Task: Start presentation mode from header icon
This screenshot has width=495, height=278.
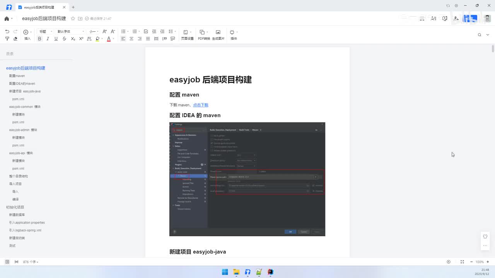Action: tap(445, 19)
